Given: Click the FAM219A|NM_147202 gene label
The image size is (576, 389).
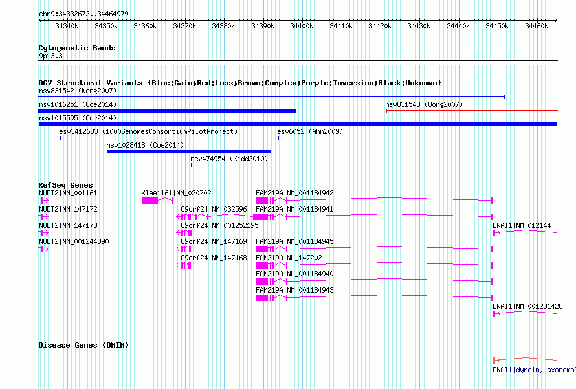Looking at the screenshot, I should [289, 258].
